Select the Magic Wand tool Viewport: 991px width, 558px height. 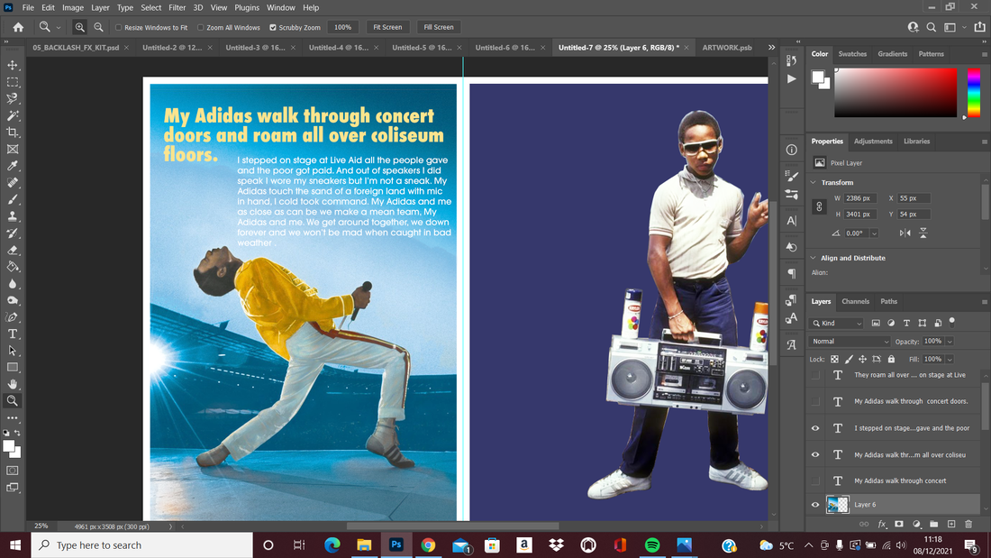(x=13, y=115)
